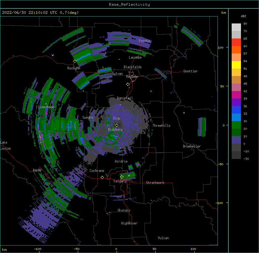Click the yellow diamond marker above the Calgary label
The height and width of the screenshot is (253, 259).
tap(122, 177)
